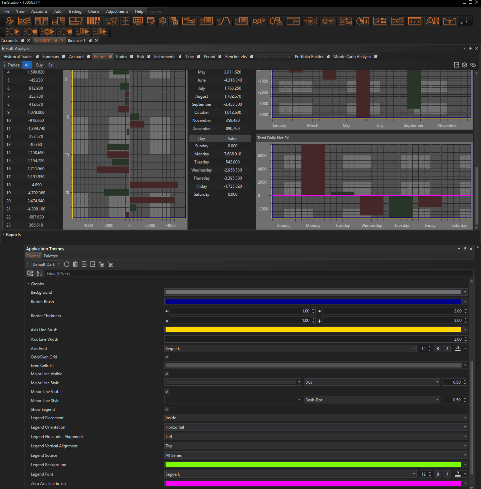
Task: Click the alert bell with envelope icon
Action: (x=276, y=21)
